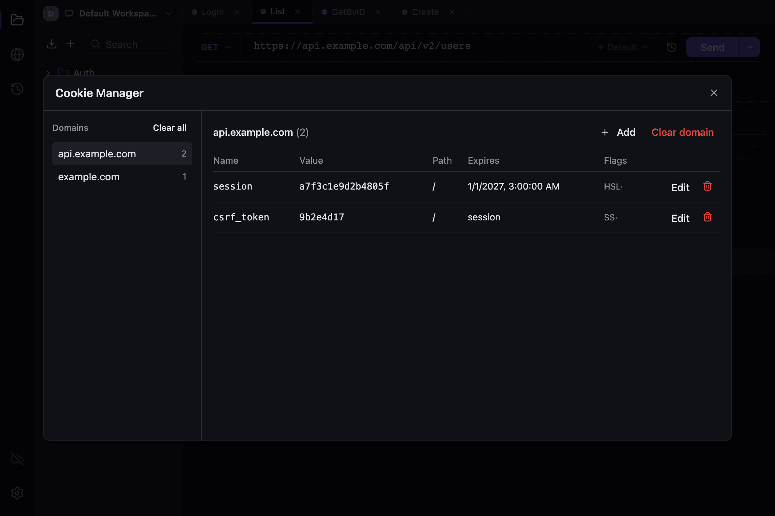775x516 pixels.
Task: Click the cloud sync off icon
Action: 17,459
